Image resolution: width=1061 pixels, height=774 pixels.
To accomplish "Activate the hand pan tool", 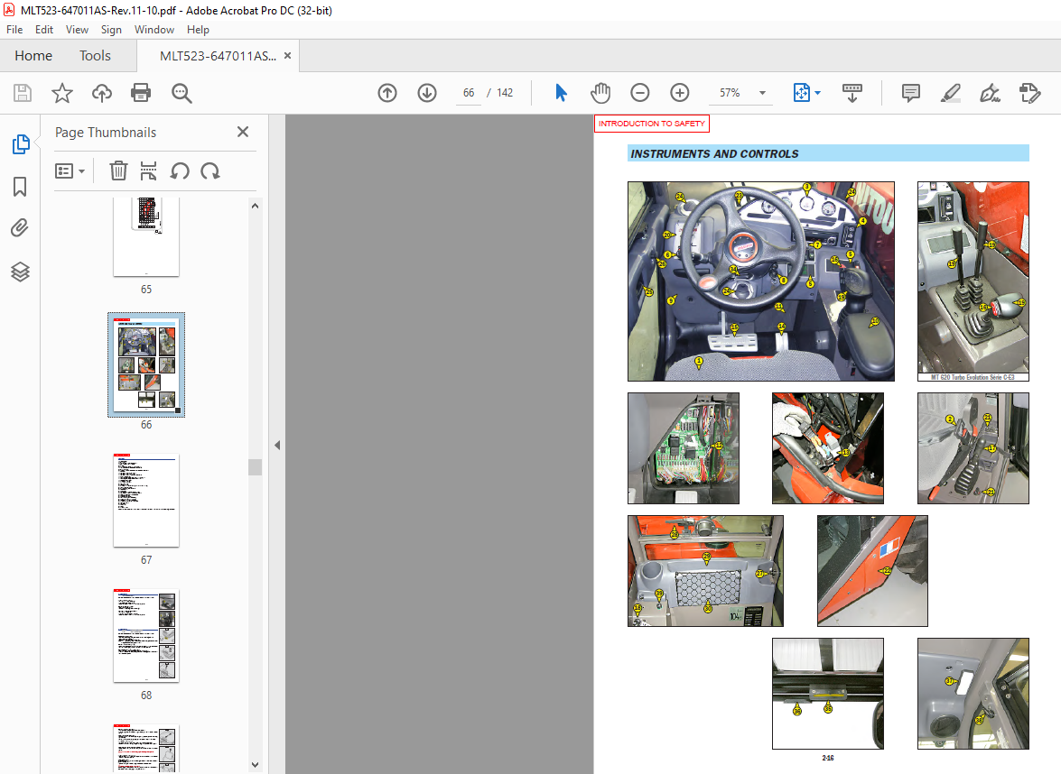I will tap(600, 93).
